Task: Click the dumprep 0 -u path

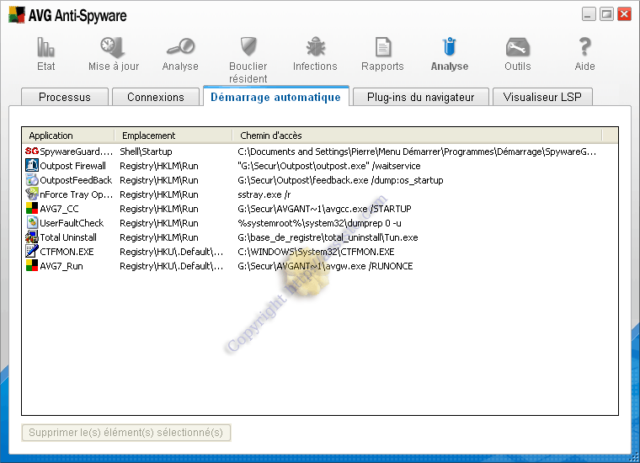Action: [319, 223]
